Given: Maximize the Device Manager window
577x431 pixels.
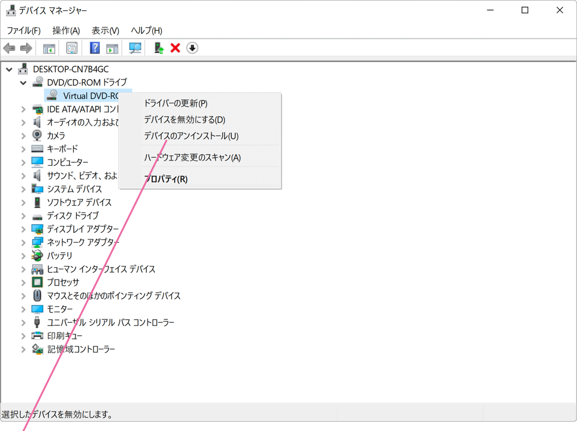Looking at the screenshot, I should click(525, 10).
